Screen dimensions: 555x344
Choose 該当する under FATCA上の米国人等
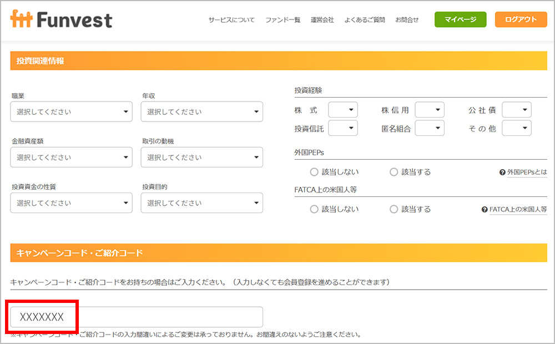click(x=393, y=209)
